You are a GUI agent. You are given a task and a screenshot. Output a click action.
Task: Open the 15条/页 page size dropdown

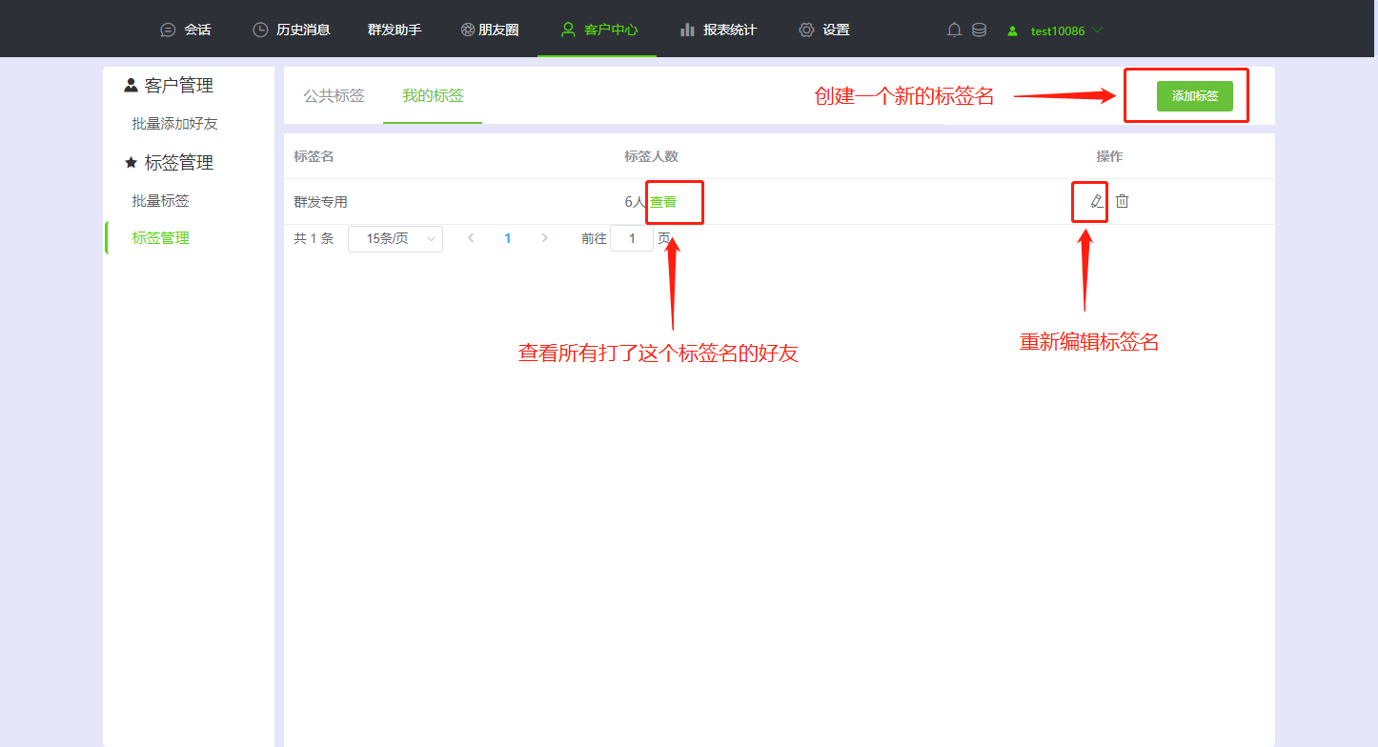pos(395,238)
